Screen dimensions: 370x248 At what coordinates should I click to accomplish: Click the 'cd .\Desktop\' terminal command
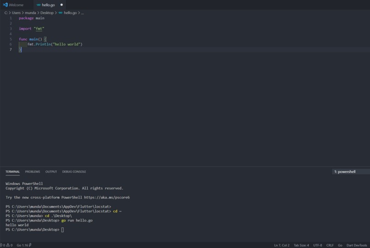point(58,216)
